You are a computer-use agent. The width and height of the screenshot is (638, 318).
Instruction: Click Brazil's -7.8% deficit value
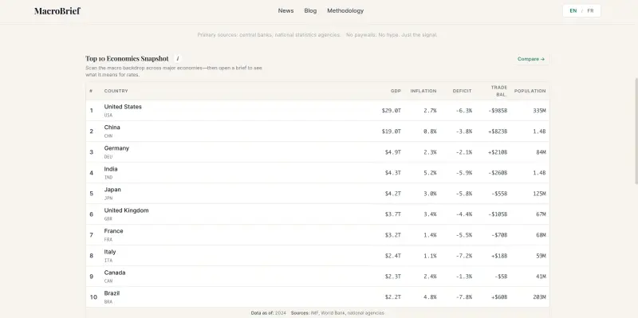pyautogui.click(x=464, y=297)
